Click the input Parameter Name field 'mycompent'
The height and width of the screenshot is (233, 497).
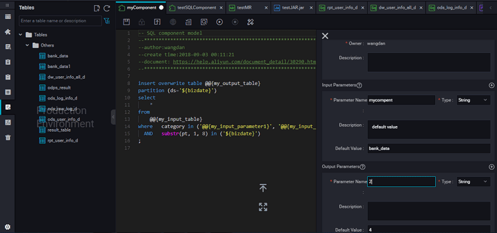click(401, 100)
